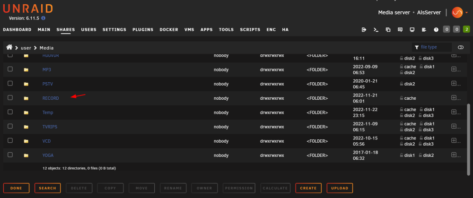Check the MP3 folder checkbox
This screenshot has width=473, height=198.
click(x=10, y=69)
